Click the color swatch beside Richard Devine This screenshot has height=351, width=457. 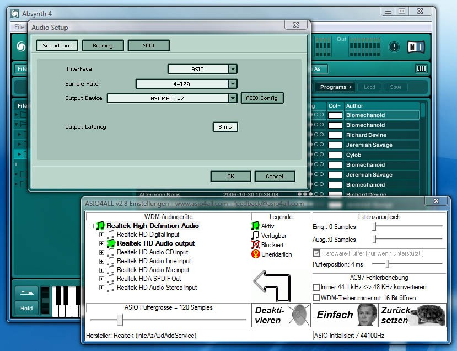click(x=335, y=135)
